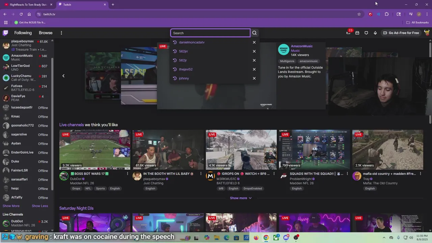
Task: Open SQUADS WITH THE SQUAD stream thumbnail
Action: coord(315,150)
